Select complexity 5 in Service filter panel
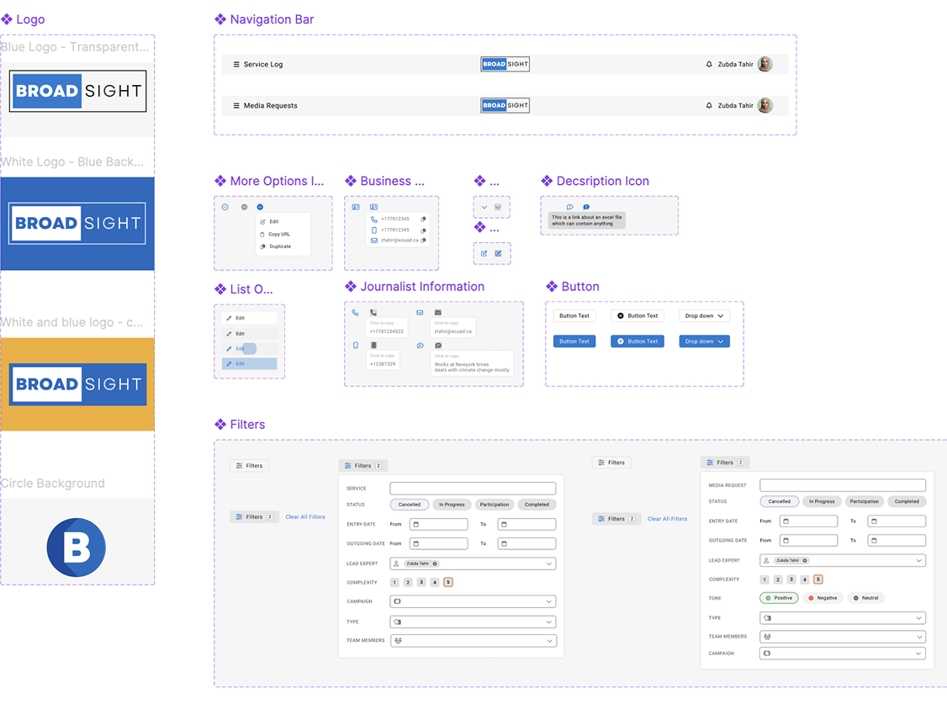This screenshot has height=709, width=947. click(448, 582)
